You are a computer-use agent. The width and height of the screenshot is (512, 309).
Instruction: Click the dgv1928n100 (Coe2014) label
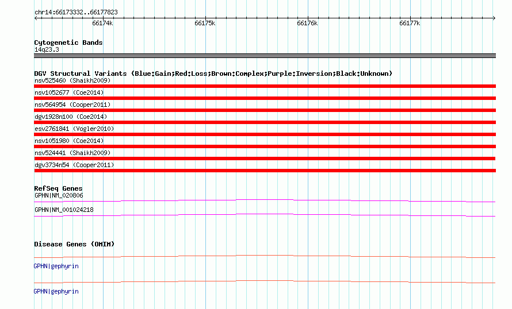click(x=71, y=117)
